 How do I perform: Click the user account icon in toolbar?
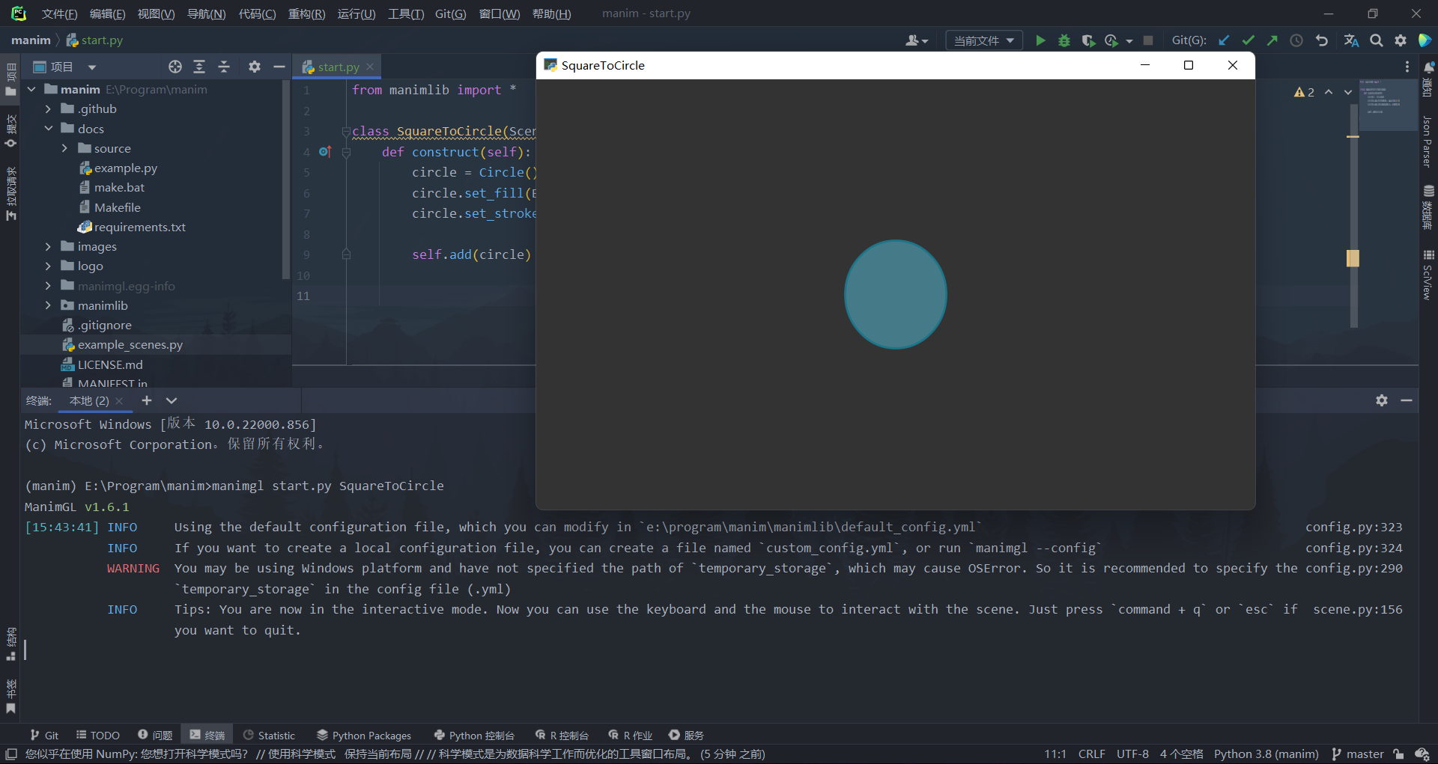917,40
